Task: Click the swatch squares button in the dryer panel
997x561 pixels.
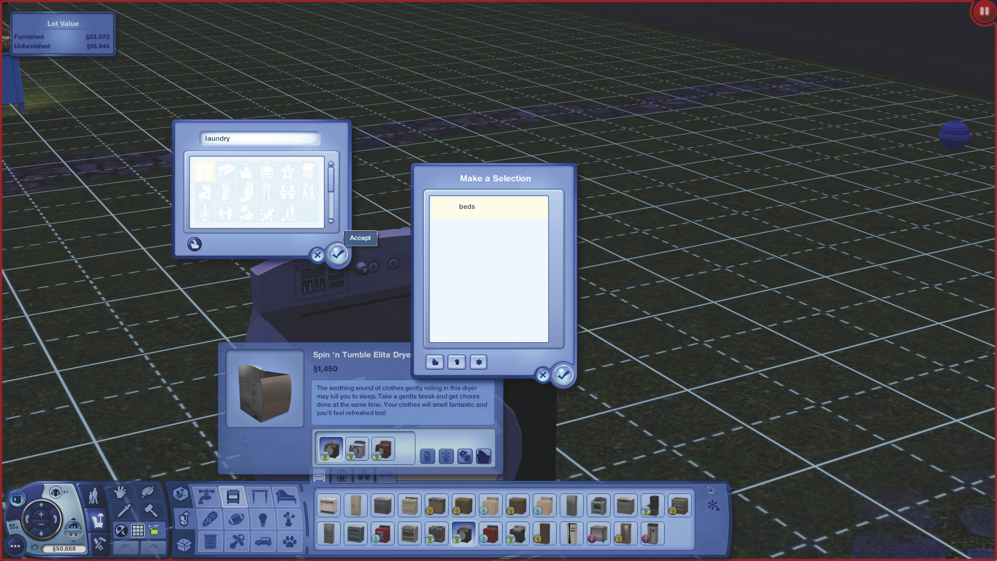Action: tap(465, 456)
